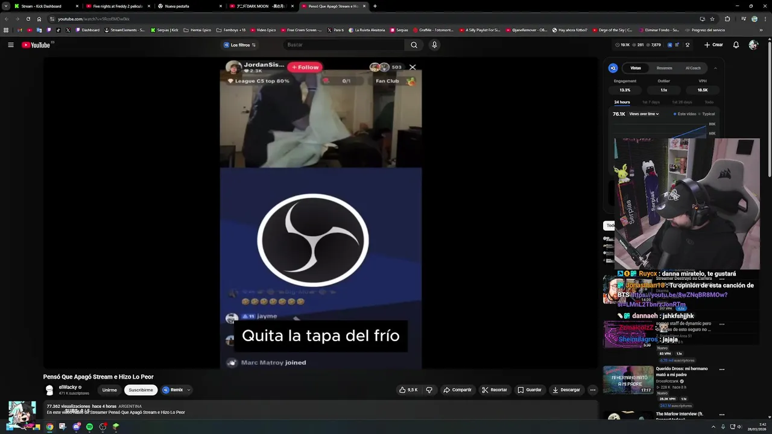
Task: Like the video with thumbs up
Action: [x=408, y=390]
